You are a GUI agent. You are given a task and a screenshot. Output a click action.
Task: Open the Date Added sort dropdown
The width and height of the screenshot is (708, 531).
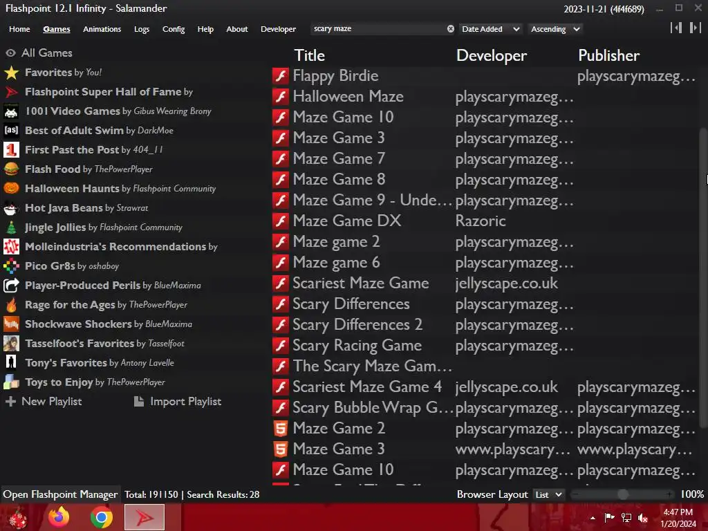coord(491,29)
